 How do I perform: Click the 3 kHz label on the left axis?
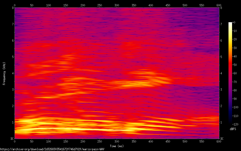(12, 89)
